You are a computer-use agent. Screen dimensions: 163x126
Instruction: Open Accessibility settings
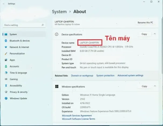pyautogui.click(x=24, y=86)
